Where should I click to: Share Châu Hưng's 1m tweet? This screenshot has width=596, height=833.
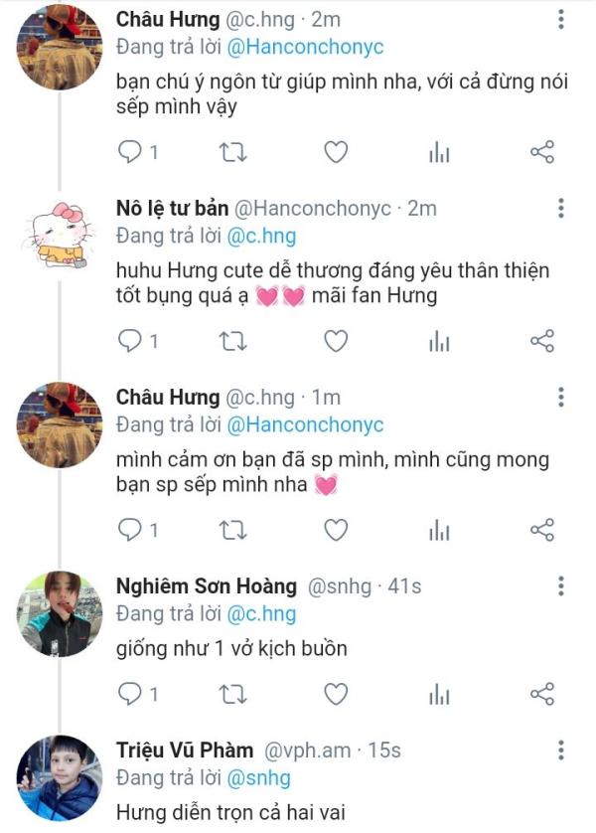pos(541,530)
